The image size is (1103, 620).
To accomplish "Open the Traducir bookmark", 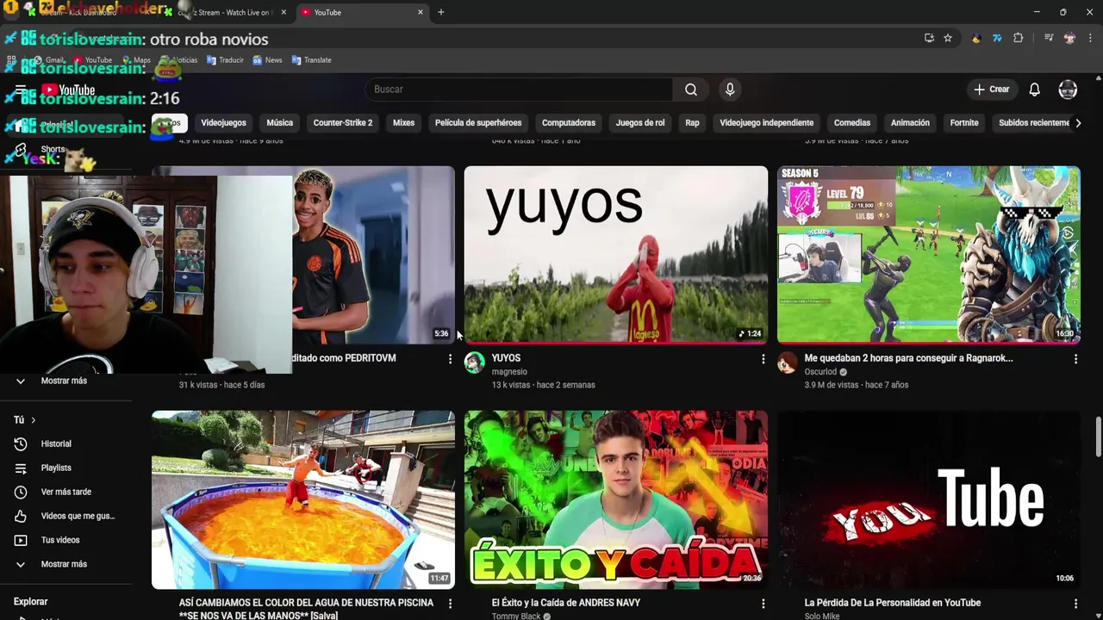I will tap(225, 60).
